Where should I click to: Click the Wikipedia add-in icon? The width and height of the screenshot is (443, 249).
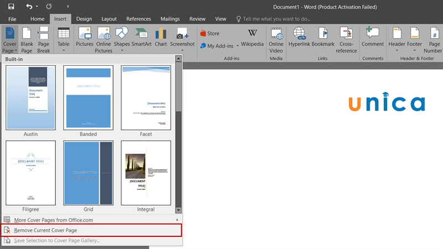click(253, 33)
